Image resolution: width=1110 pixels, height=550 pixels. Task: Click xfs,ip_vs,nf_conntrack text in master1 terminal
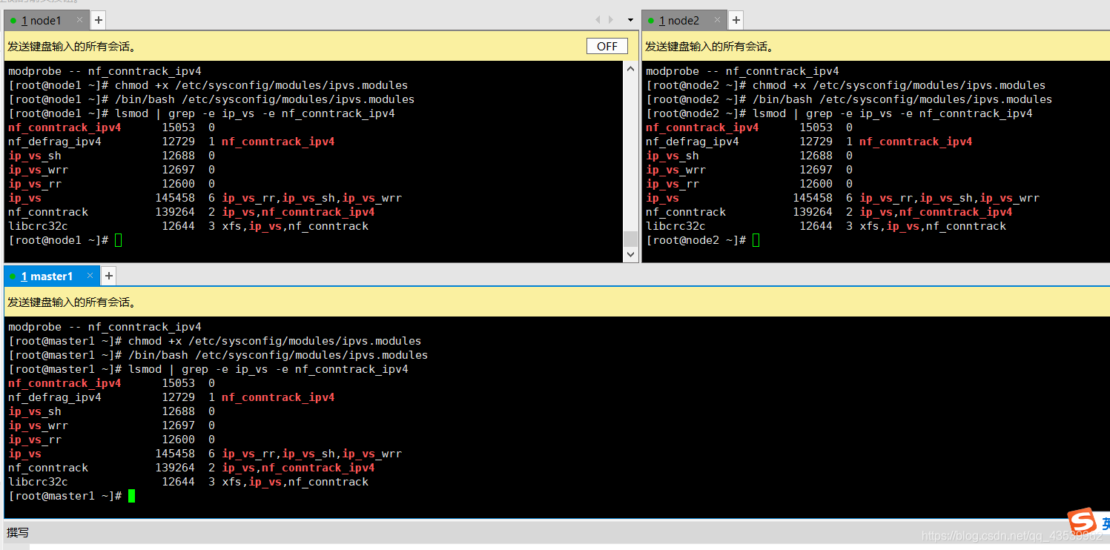[x=295, y=482]
